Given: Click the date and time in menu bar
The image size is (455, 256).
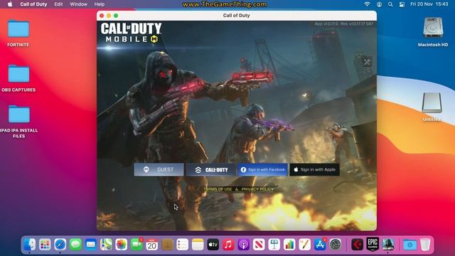Looking at the screenshot, I should point(429,4).
